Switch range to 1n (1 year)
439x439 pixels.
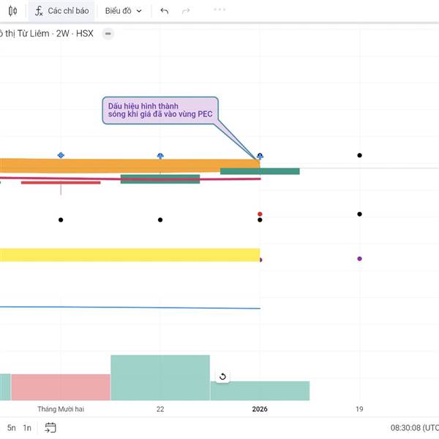pos(27,428)
